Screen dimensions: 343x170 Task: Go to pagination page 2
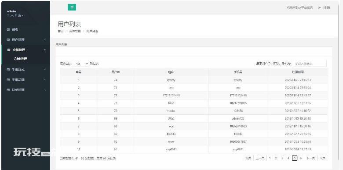276,158
